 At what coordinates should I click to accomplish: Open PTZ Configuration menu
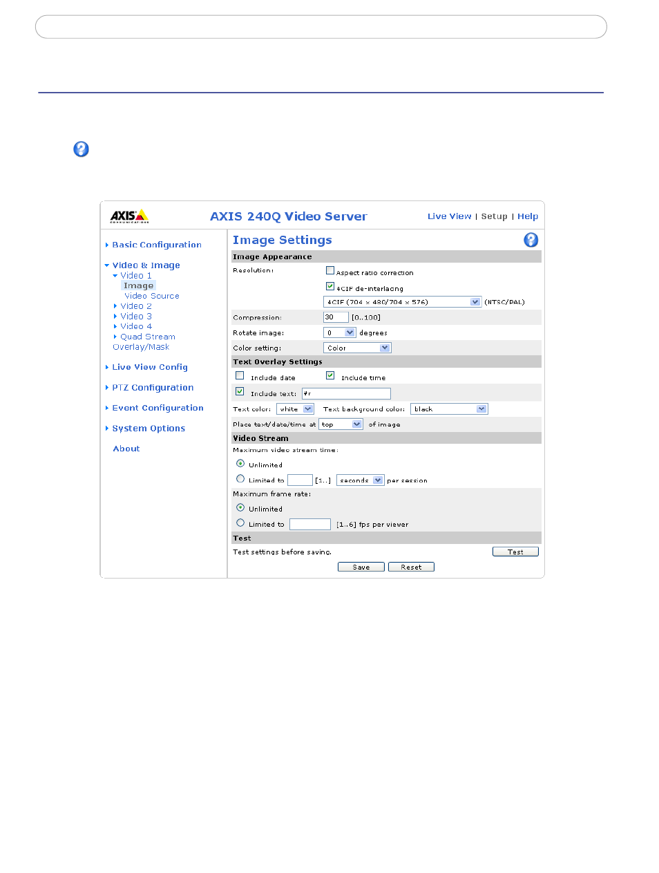click(153, 388)
